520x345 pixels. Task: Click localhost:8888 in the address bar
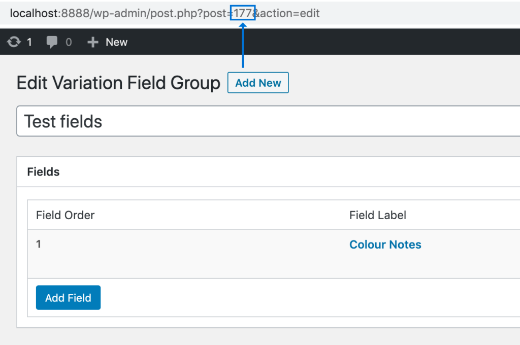point(48,13)
